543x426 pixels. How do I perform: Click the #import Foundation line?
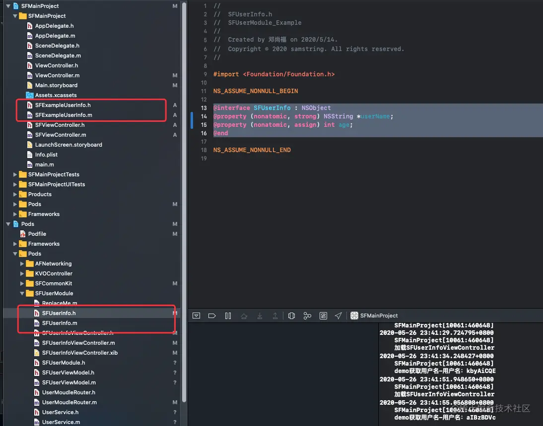coord(274,74)
